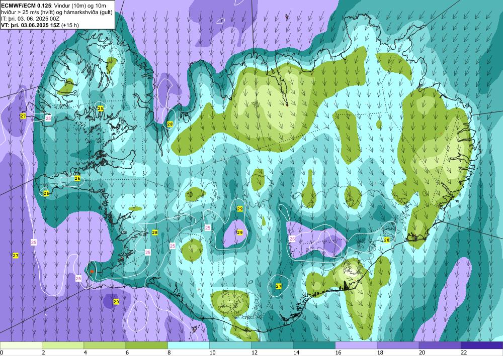
Task: Click the yellow 28 label in the northern fjord area
Action: [x=170, y=124]
